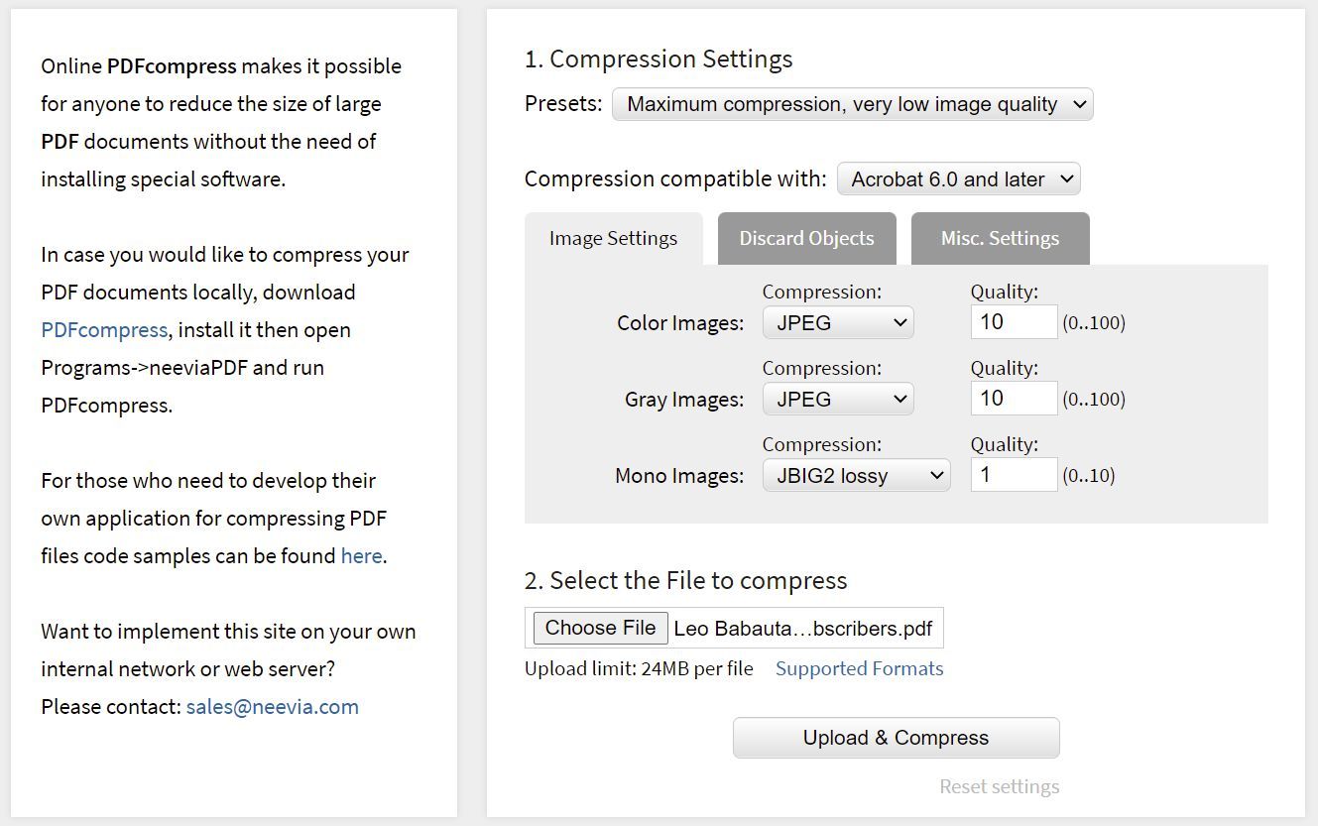This screenshot has width=1318, height=826.
Task: Switch to the Discard Objects tab
Action: point(806,239)
